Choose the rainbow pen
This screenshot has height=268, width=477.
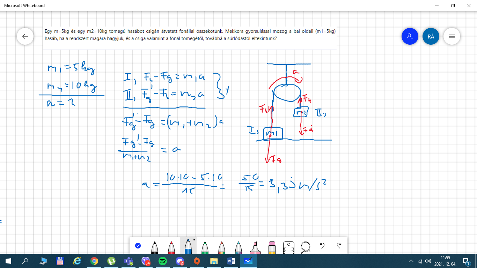tap(222, 247)
